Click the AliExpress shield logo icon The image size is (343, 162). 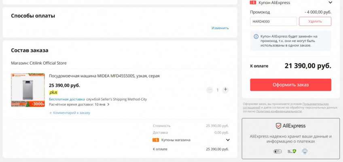click(278, 126)
